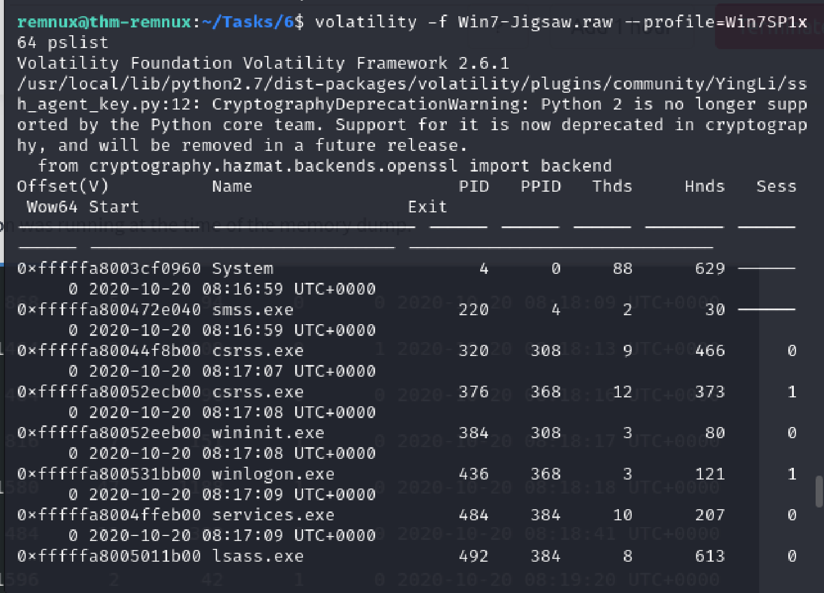Screen dimensions: 824x593
Task: Click the Name column header
Action: click(x=232, y=186)
